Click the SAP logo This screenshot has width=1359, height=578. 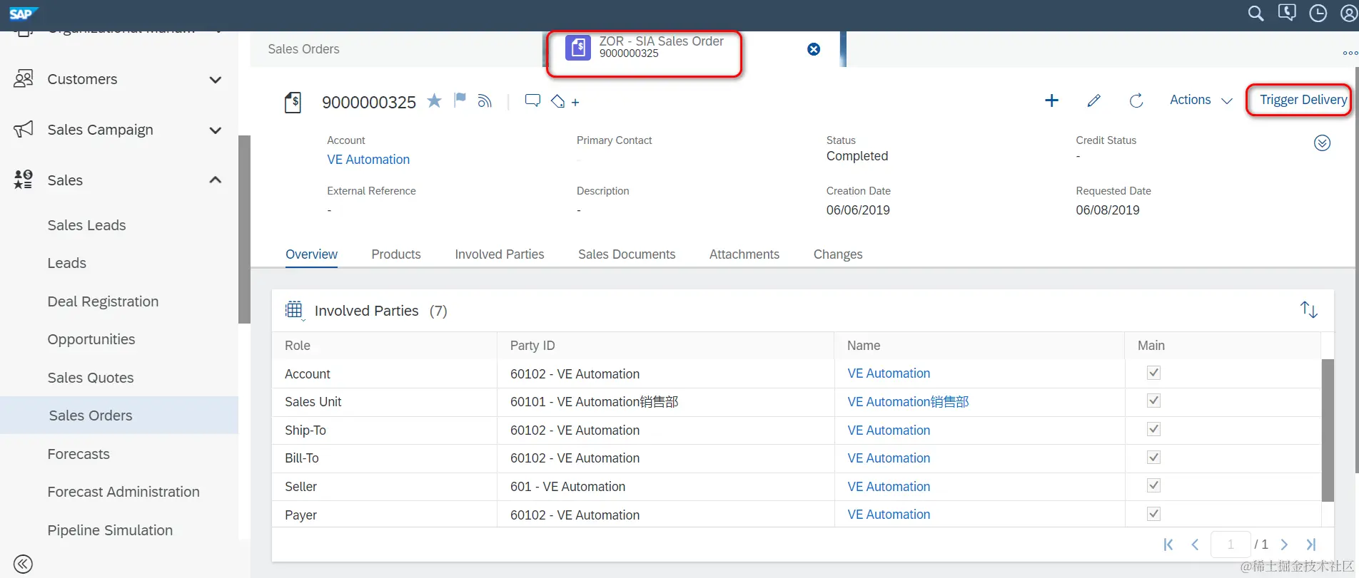pos(22,14)
